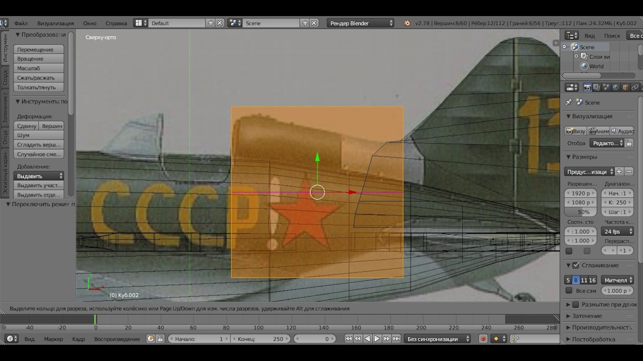
Task: Delete screen layout with X beside Default
Action: [220, 23]
